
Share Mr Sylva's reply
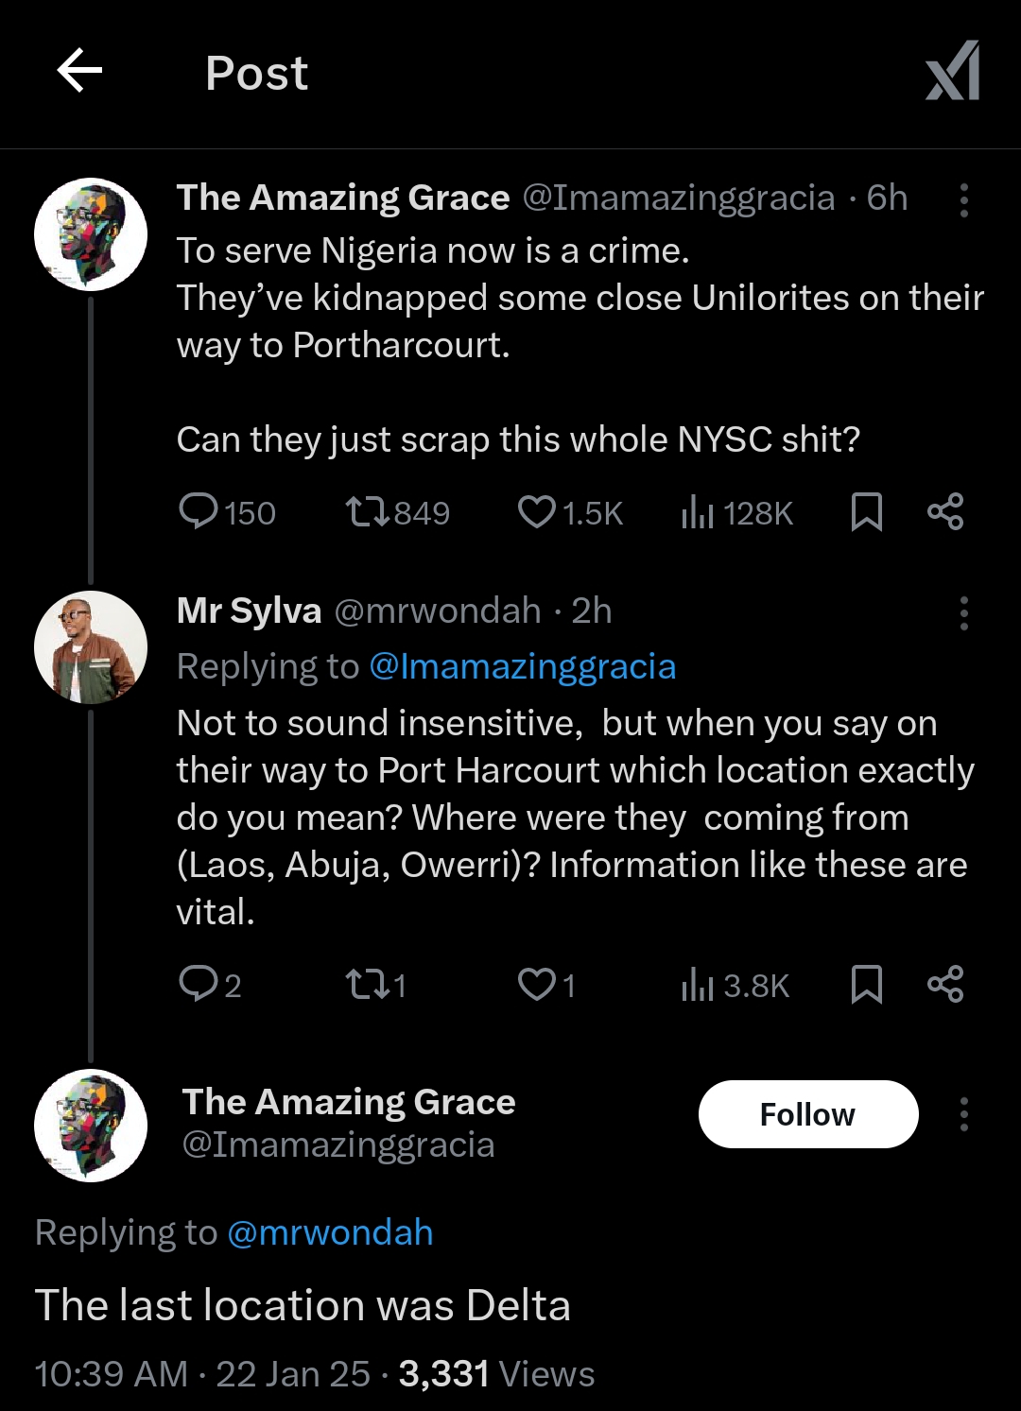click(x=945, y=984)
